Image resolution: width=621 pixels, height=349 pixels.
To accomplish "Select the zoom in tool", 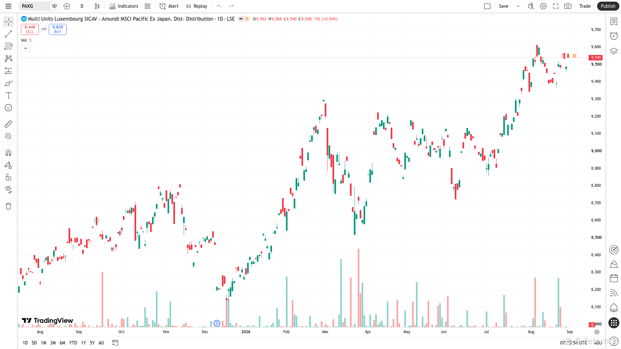I will 8,136.
